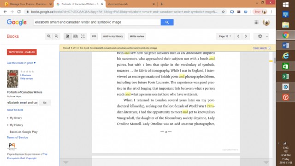Click the Error profile button
The width and height of the screenshot is (295, 166).
pyautogui.click(x=260, y=12)
